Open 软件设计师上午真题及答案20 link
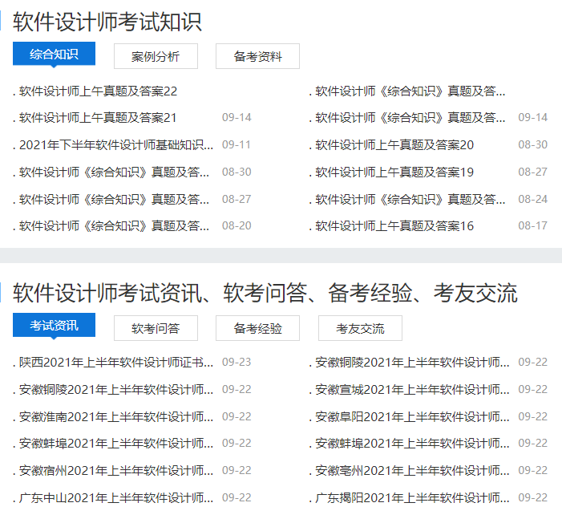Screen dimensions: 562x515 coord(394,145)
